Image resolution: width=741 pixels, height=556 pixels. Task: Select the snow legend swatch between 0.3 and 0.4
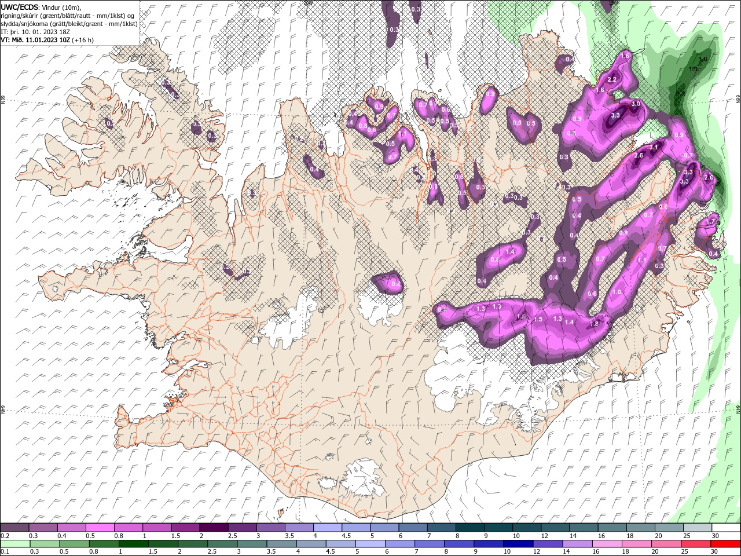coord(43,527)
